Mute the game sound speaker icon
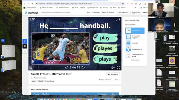 (x=113, y=67)
